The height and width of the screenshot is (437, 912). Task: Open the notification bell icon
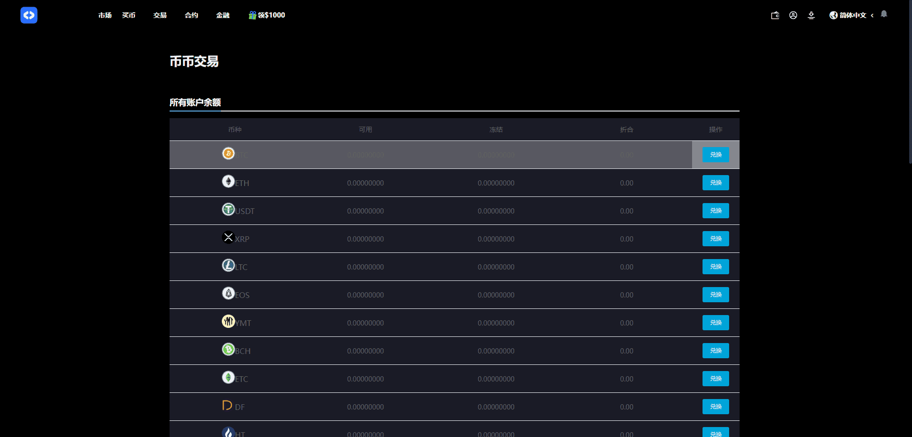(x=884, y=14)
